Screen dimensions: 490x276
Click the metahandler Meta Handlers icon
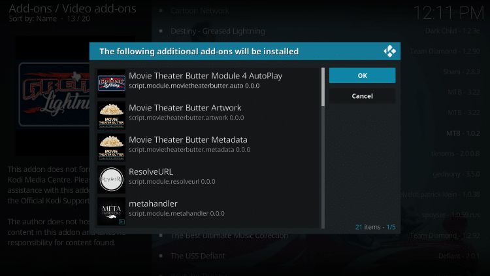coord(111,211)
